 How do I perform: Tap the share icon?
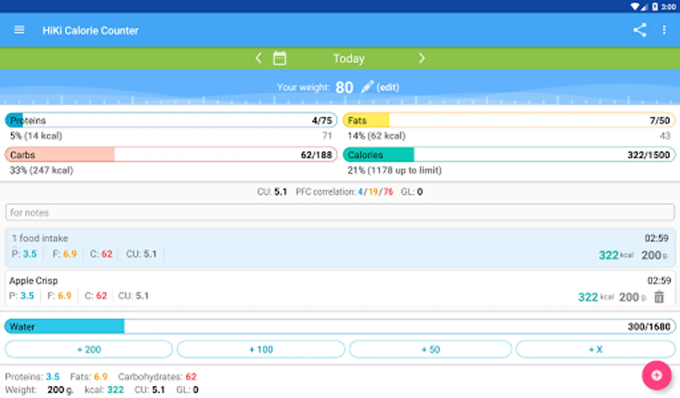pyautogui.click(x=640, y=30)
